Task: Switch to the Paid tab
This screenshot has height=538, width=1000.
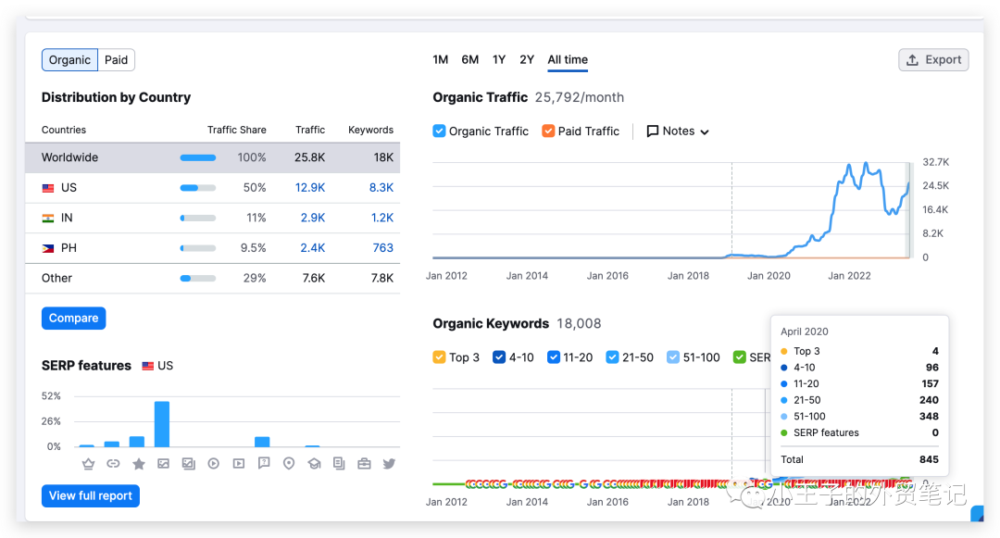Action: pos(116,60)
